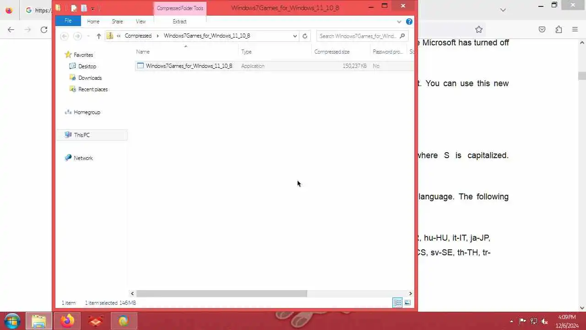Image resolution: width=586 pixels, height=330 pixels.
Task: Open the Explorer Help question mark icon
Action: 409,22
